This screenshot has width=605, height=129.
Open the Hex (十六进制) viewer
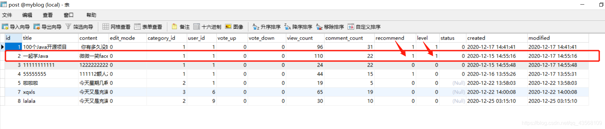tap(207, 27)
